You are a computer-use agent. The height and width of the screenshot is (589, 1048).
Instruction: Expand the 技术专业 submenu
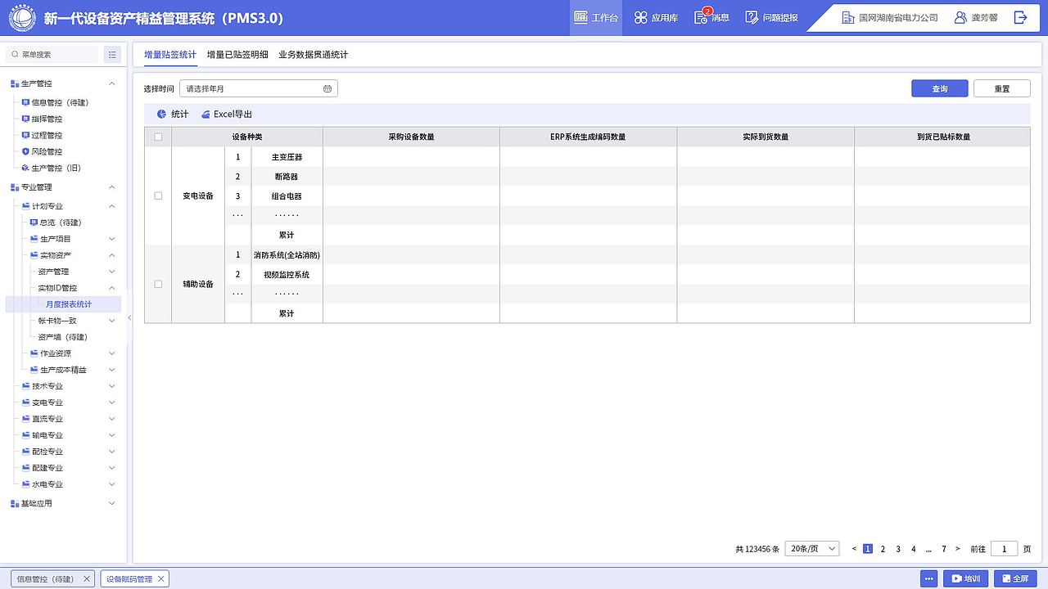click(x=112, y=386)
